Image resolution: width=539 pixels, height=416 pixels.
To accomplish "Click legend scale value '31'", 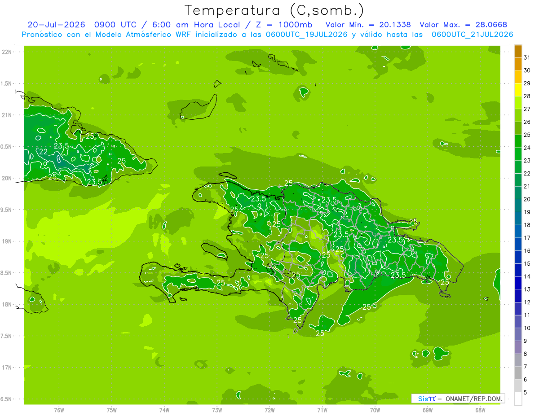I will [x=527, y=57].
